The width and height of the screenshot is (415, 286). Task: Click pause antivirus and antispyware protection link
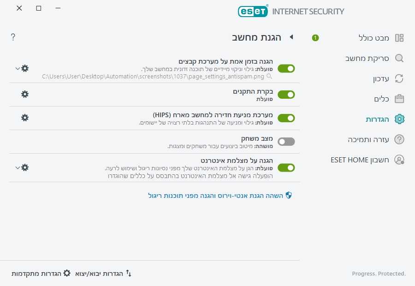[x=220, y=196]
